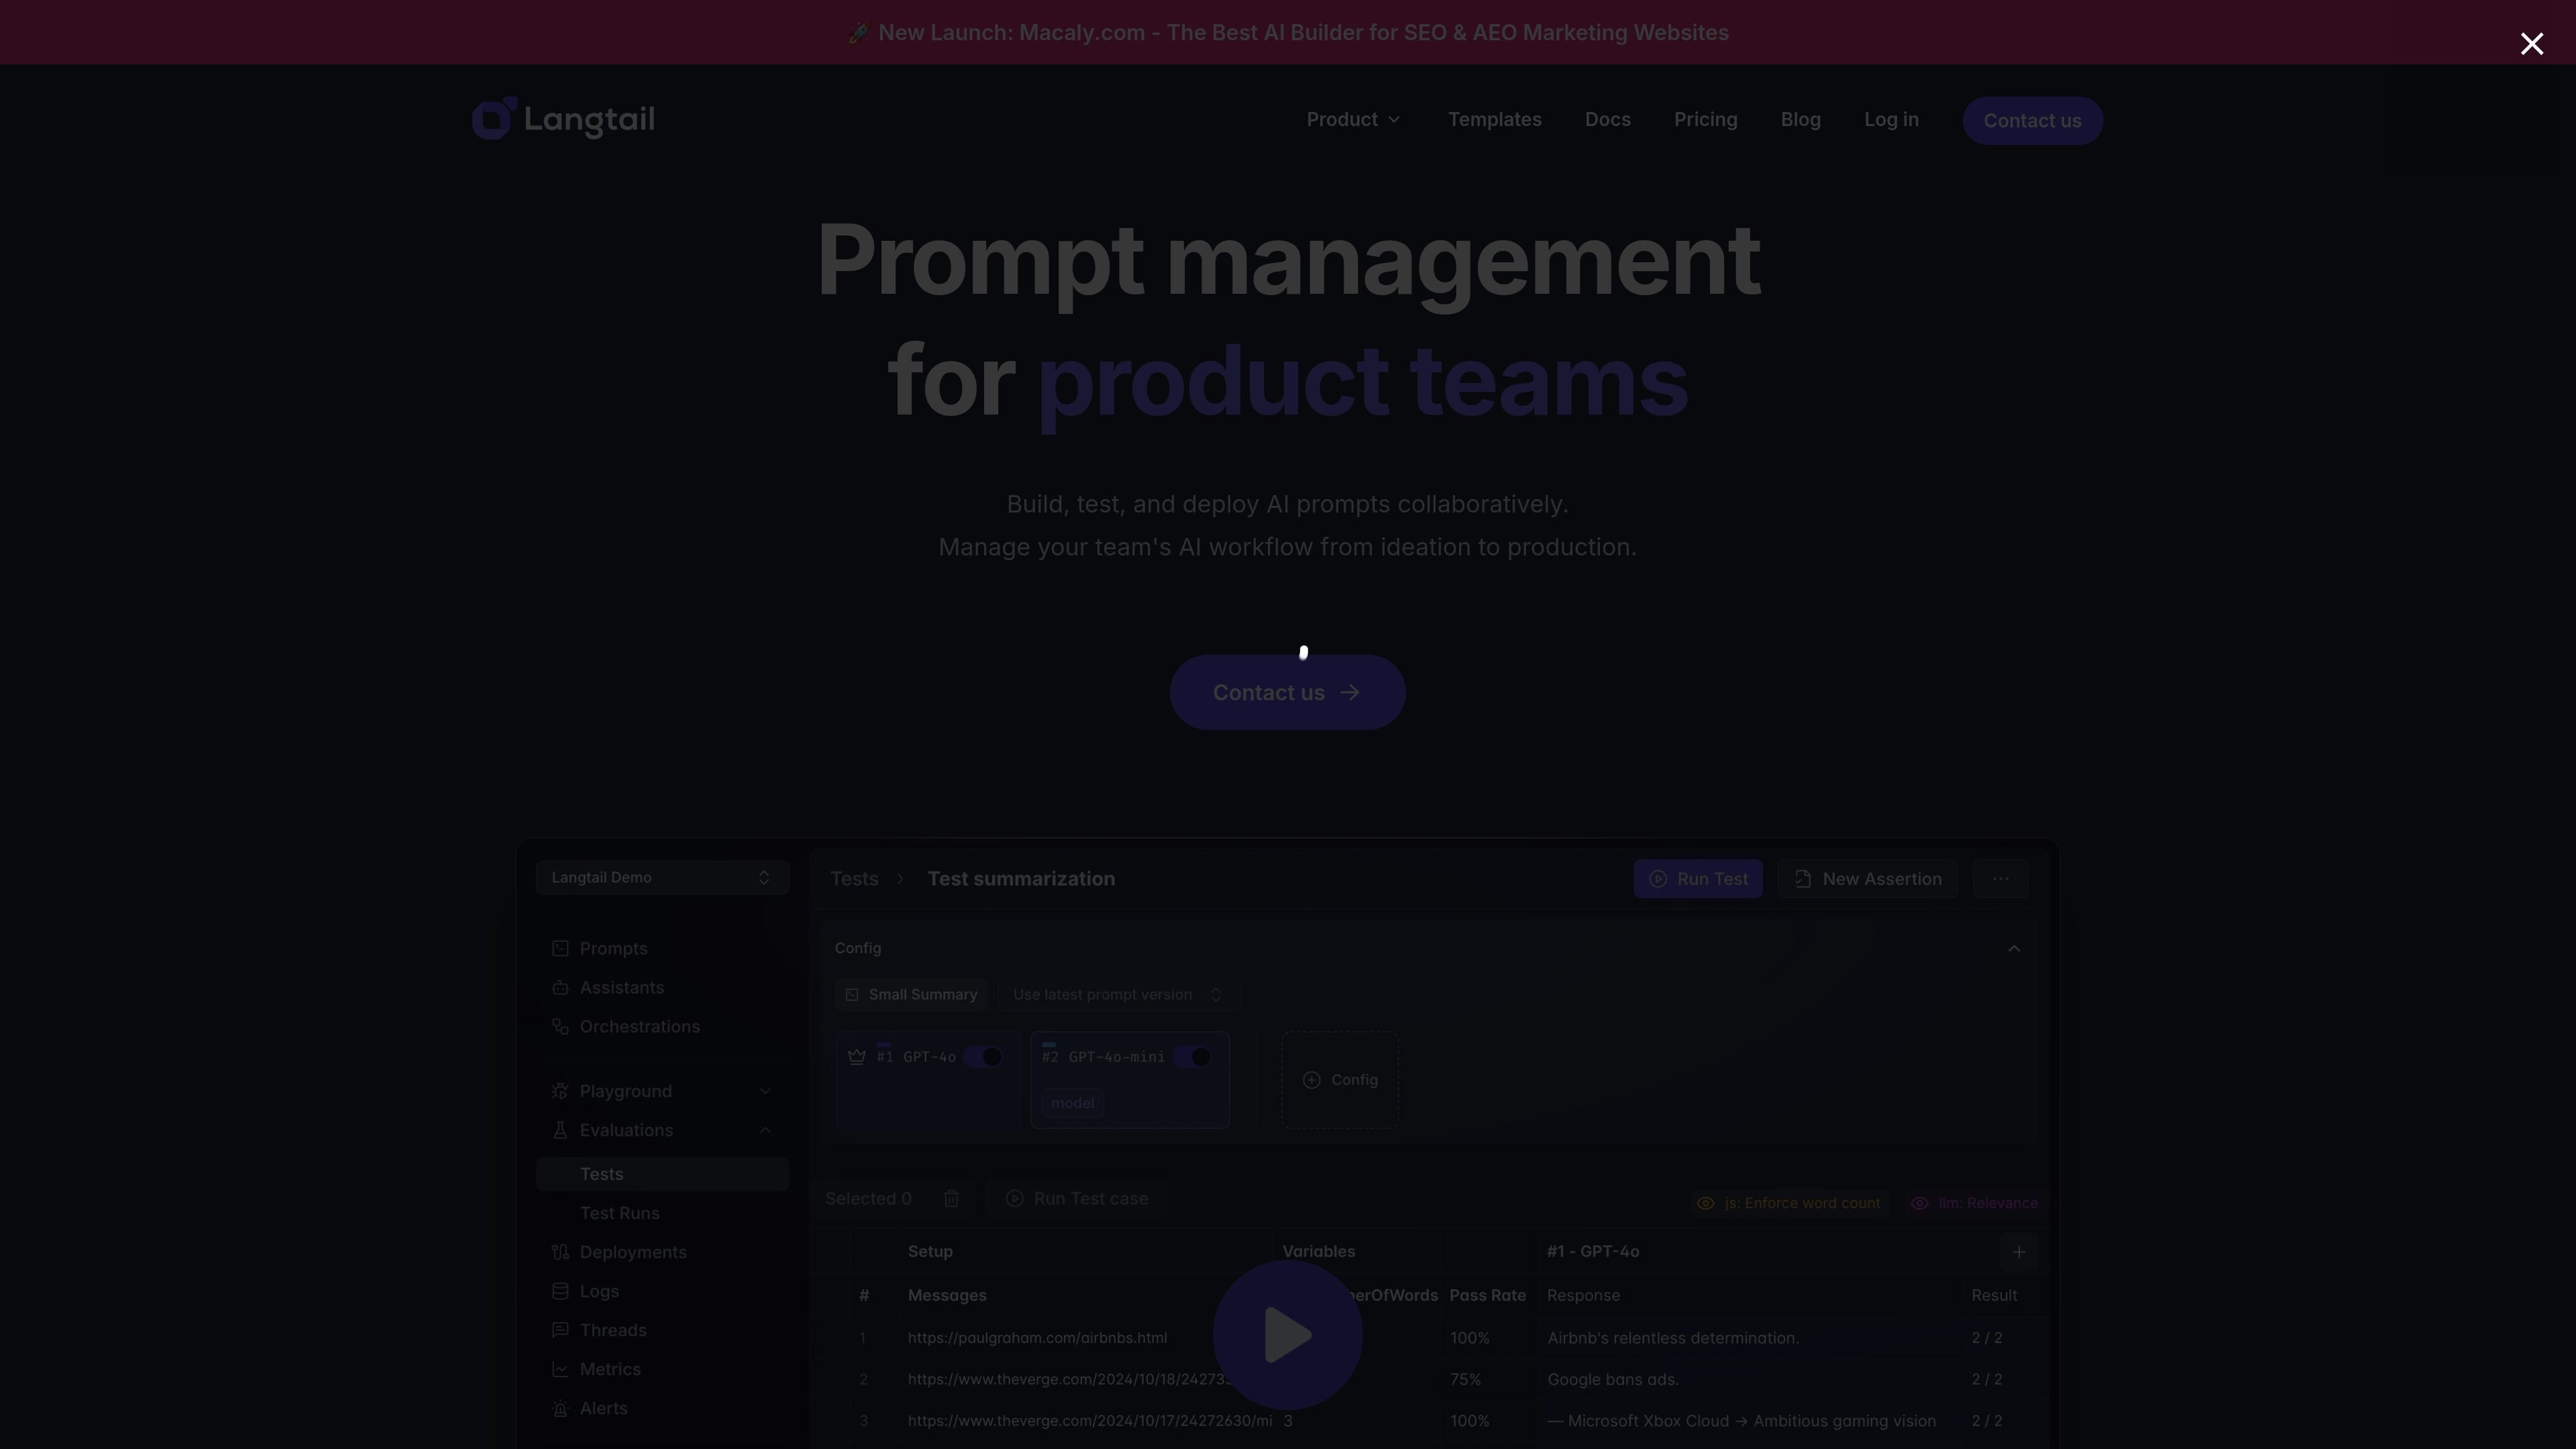Open Prompts in the demo sidebar
The height and width of the screenshot is (1449, 2576).
pyautogui.click(x=612, y=948)
